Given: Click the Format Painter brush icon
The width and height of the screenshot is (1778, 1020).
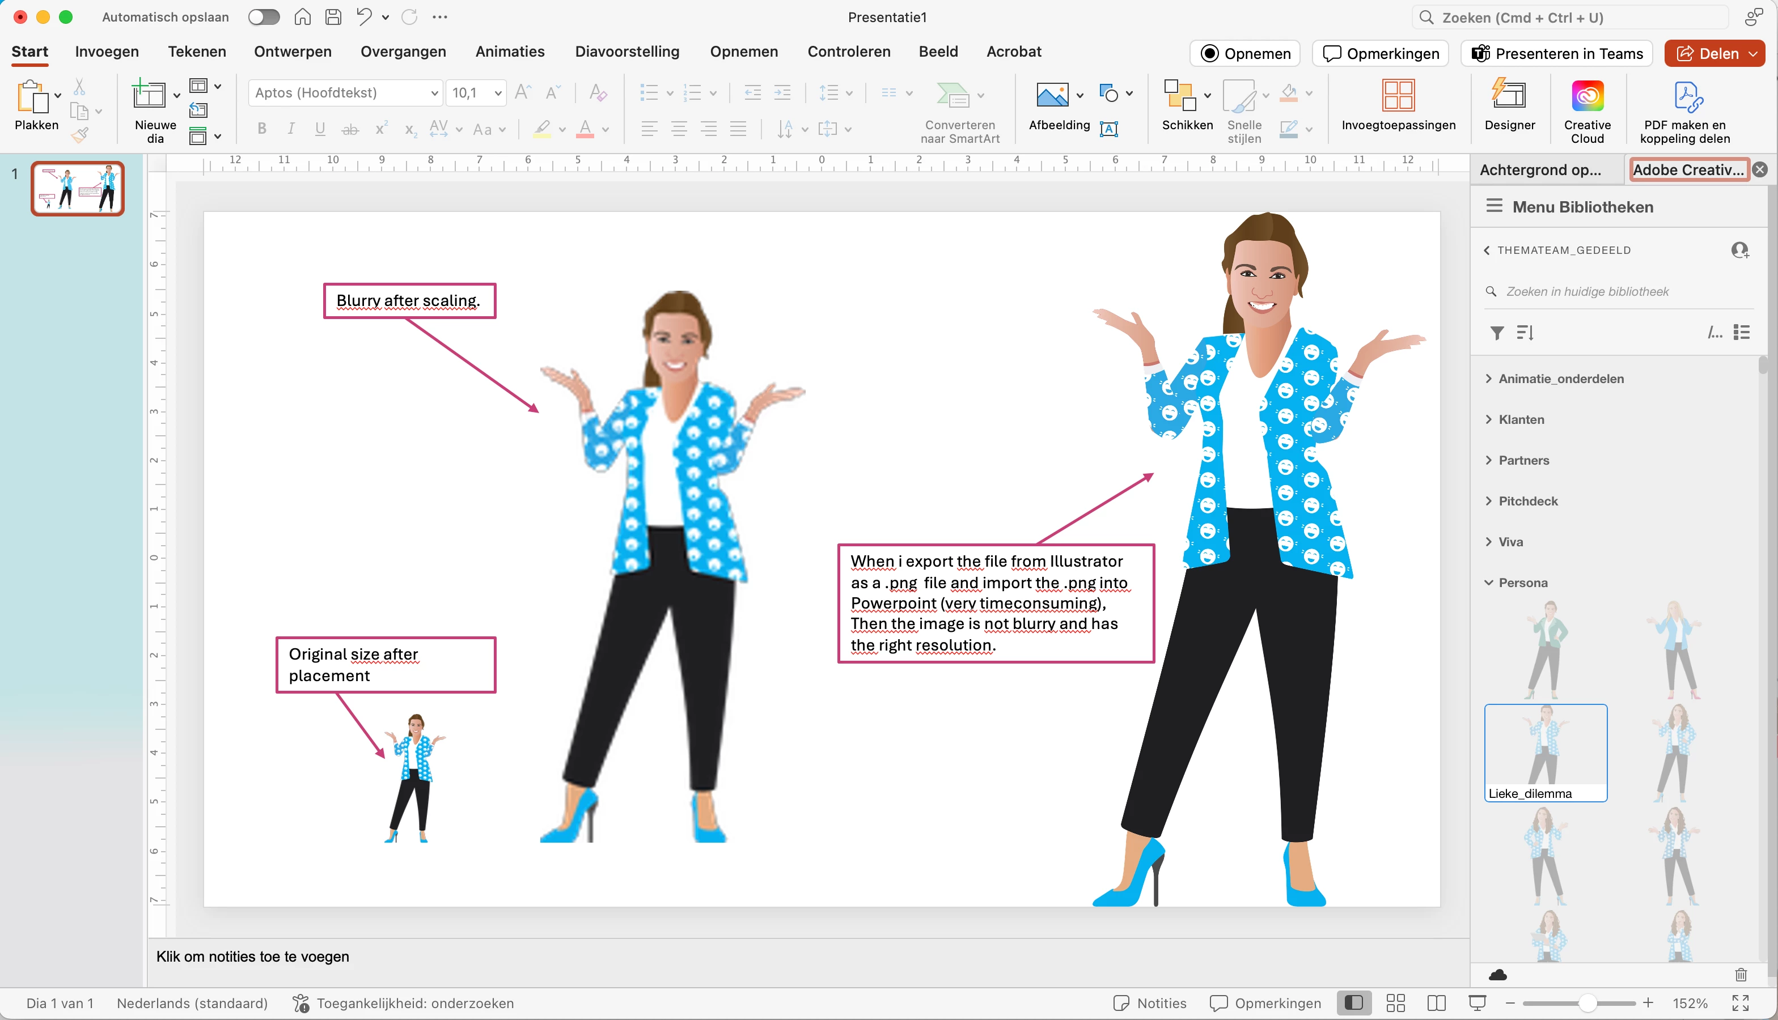Looking at the screenshot, I should (80, 134).
